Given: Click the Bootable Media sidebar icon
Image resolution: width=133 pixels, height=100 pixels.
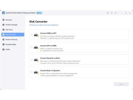Looking at the screenshot, I should pyautogui.click(x=3, y=45).
